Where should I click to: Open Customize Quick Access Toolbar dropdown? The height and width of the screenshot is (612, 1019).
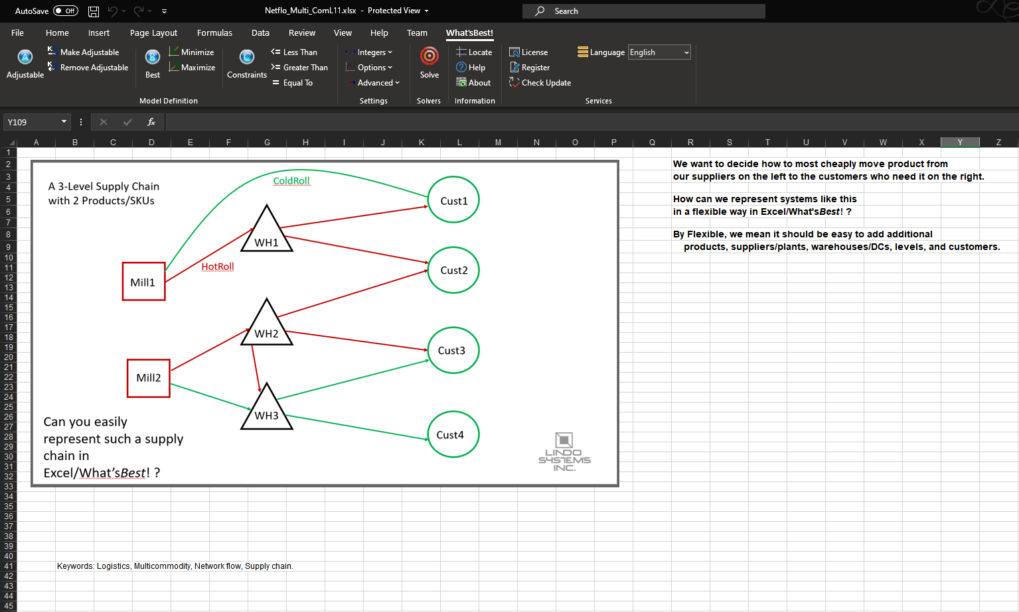click(x=164, y=11)
